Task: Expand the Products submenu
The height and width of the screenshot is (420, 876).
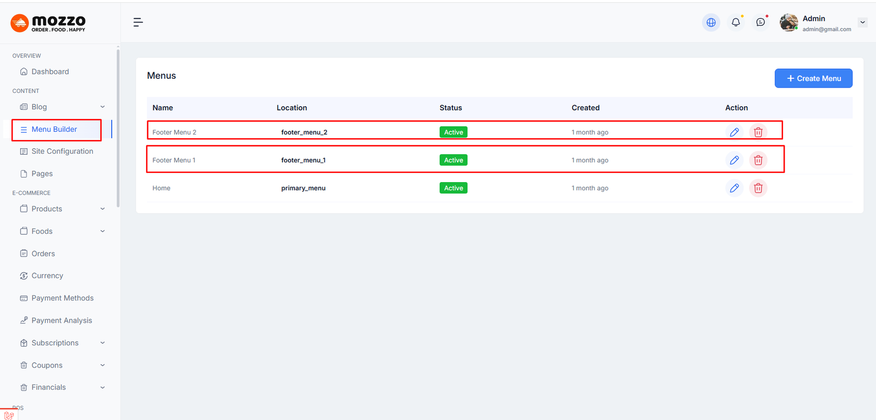Action: [102, 209]
